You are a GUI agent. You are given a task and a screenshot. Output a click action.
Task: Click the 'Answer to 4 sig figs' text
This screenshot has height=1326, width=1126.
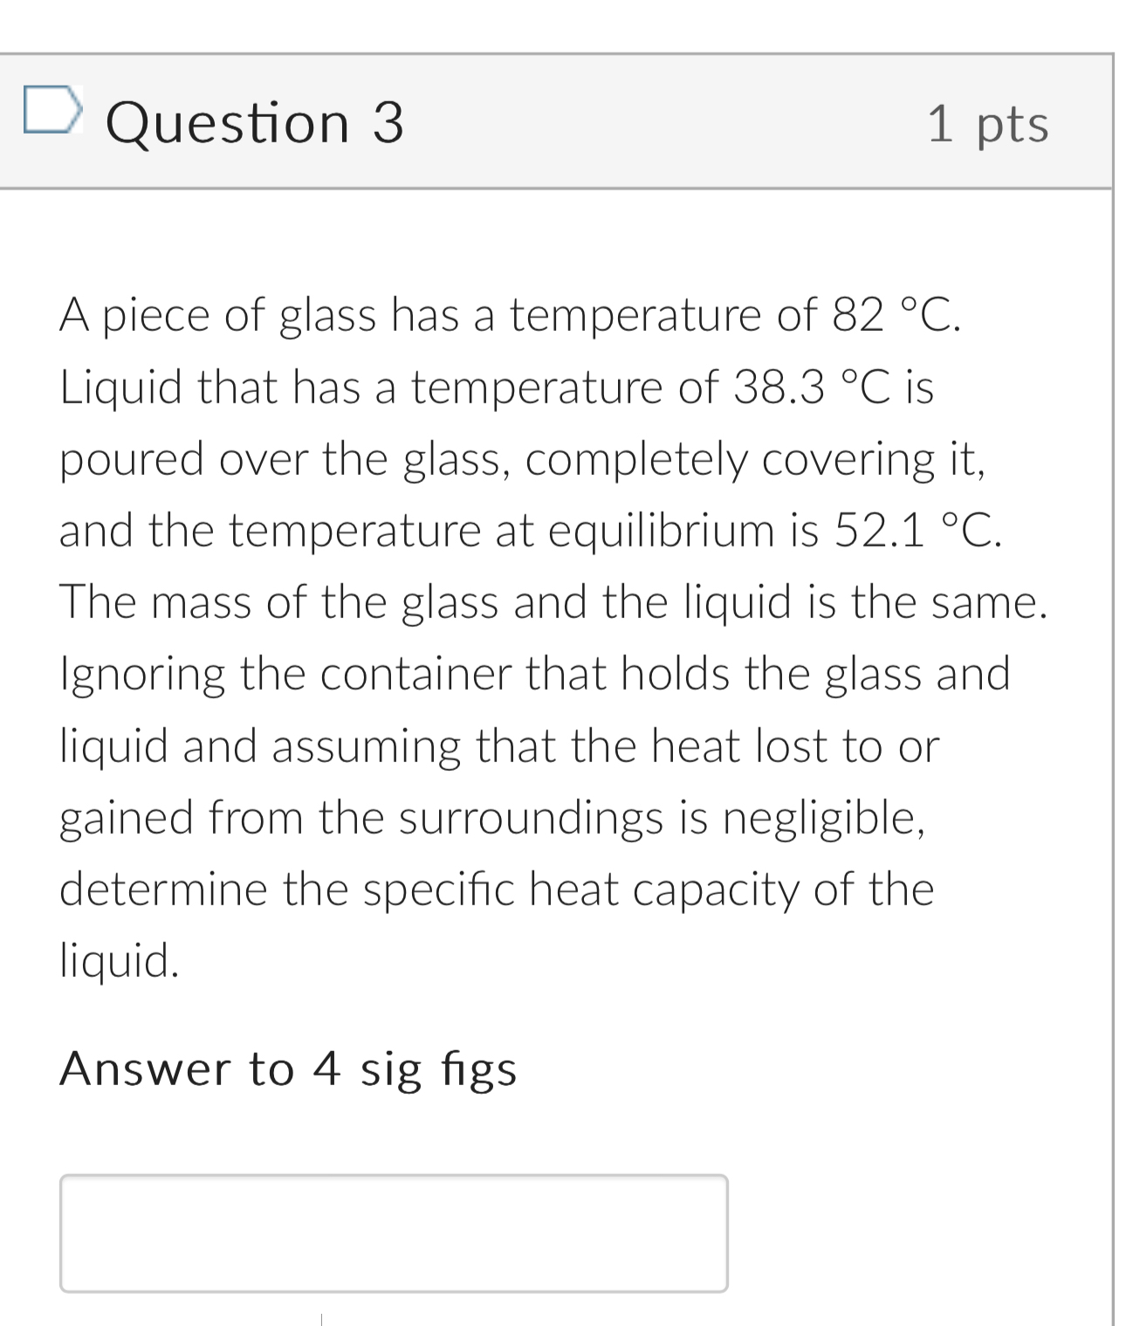[x=289, y=1068]
